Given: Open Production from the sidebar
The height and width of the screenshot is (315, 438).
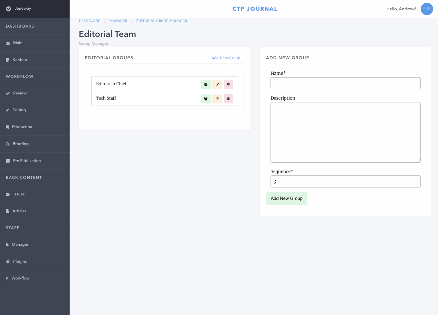Looking at the screenshot, I should point(22,127).
